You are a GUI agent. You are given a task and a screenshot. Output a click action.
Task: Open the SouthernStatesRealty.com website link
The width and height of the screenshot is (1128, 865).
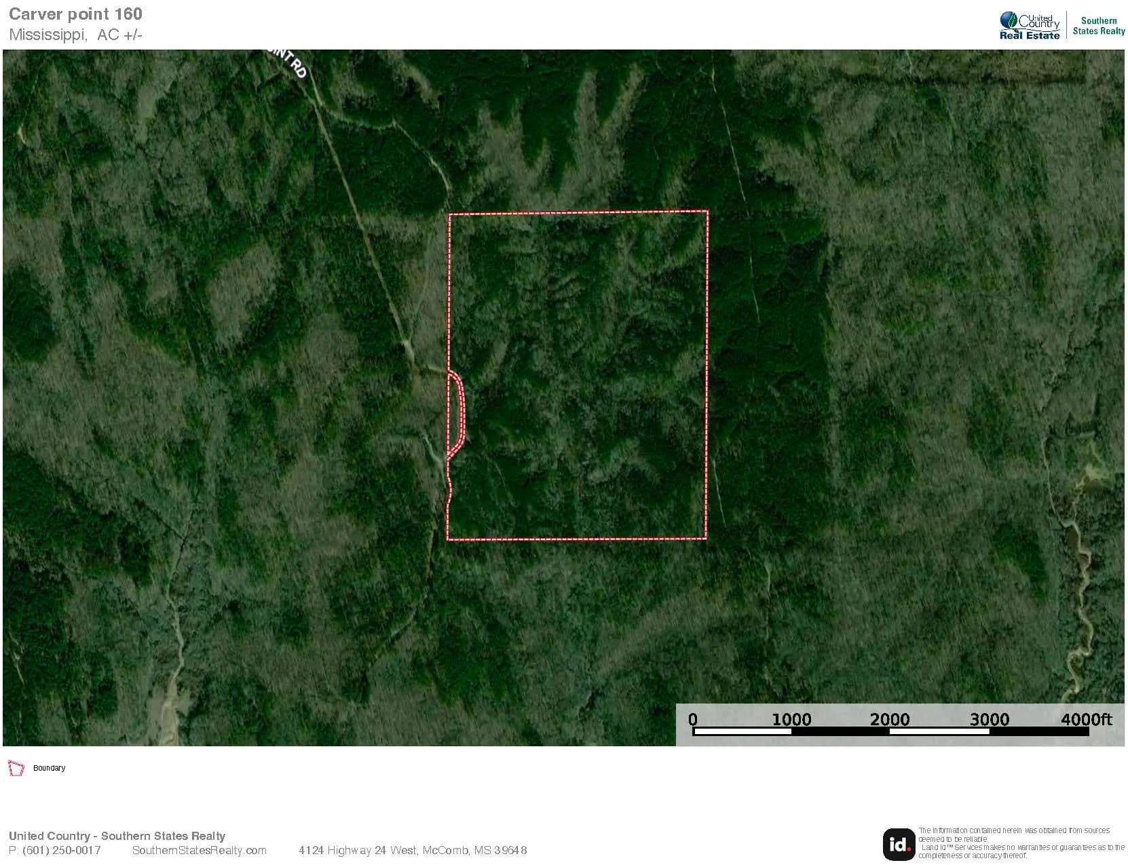pyautogui.click(x=199, y=850)
